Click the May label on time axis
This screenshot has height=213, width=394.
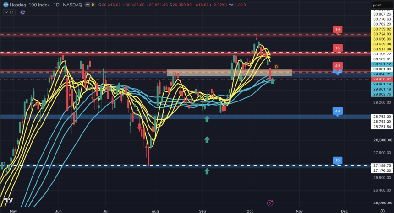point(13,211)
